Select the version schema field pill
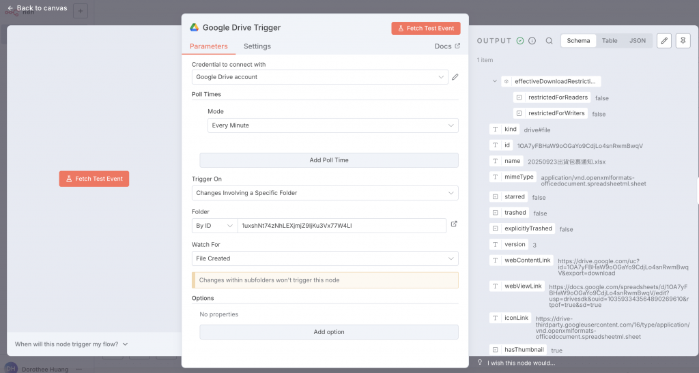This screenshot has height=373, width=699. (509, 244)
